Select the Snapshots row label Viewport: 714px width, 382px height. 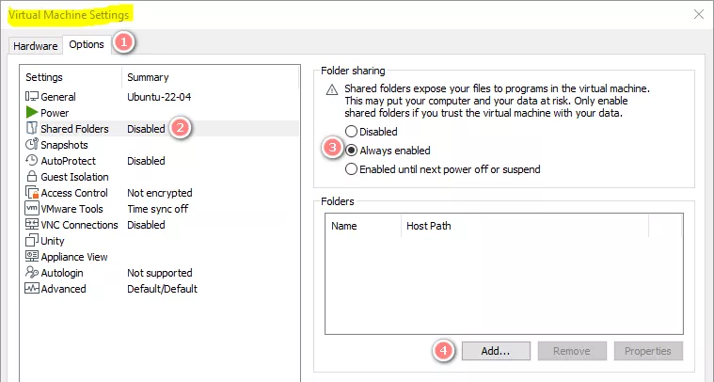pos(64,145)
